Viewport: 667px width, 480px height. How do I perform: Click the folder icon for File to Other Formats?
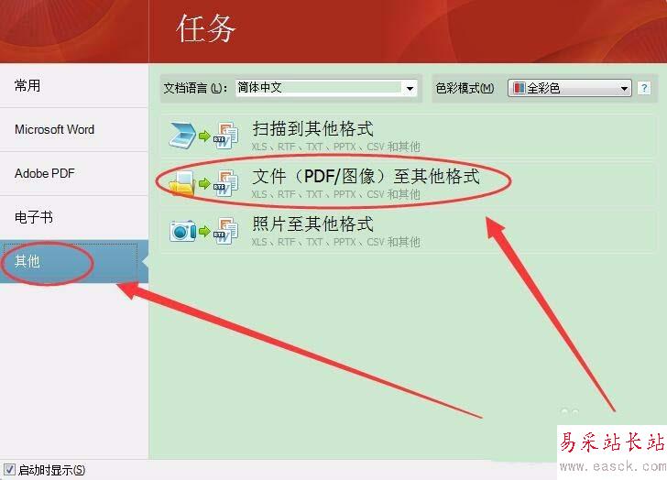tap(182, 184)
